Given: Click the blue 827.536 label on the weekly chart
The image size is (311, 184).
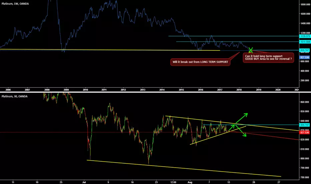Looking at the screenshot, I should (x=304, y=57).
